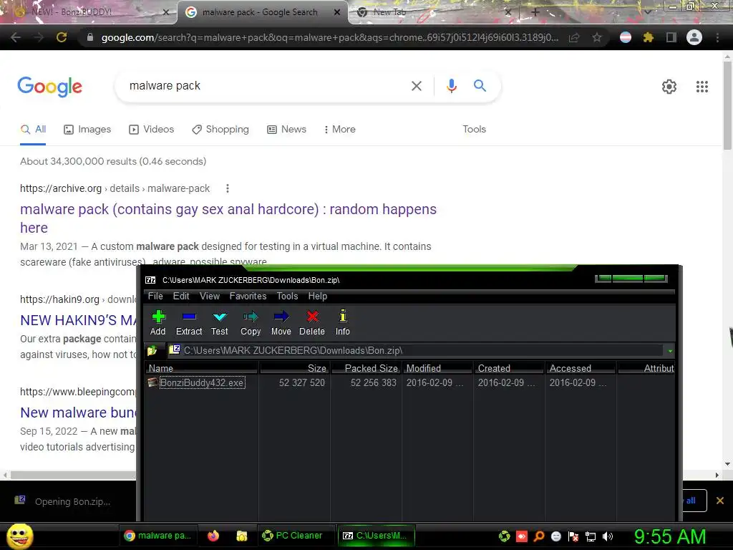
Task: Open the archive.org malware pack result
Action: [x=228, y=218]
